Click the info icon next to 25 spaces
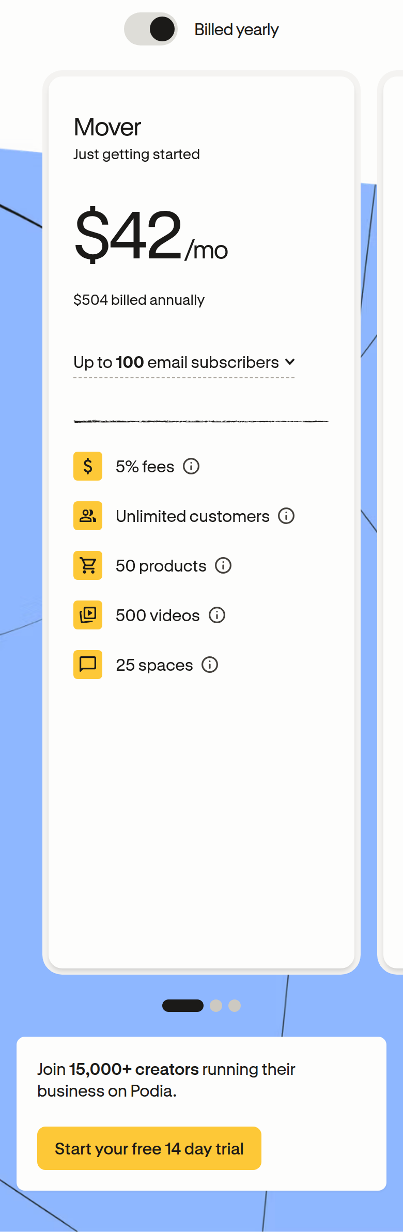 coord(210,665)
